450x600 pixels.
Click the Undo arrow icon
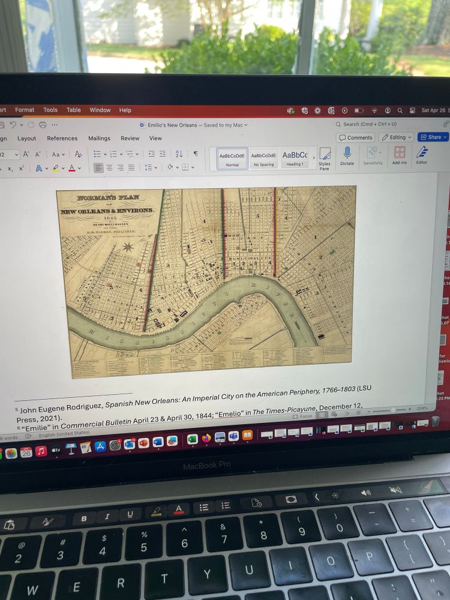tap(13, 125)
